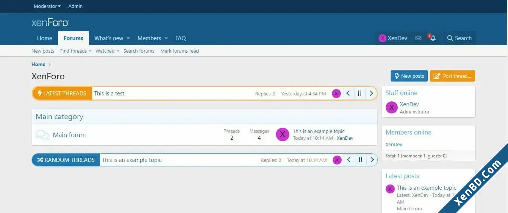
Task: Click XenDev avatar in Staff online block
Action: [392, 108]
